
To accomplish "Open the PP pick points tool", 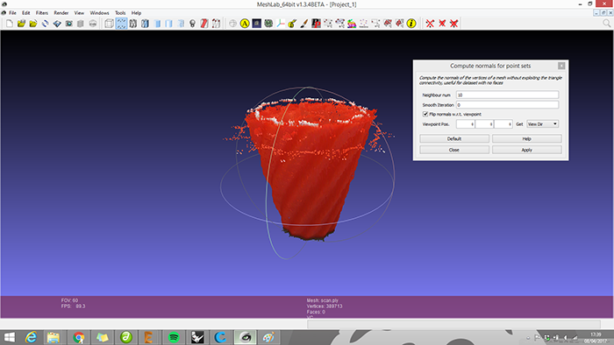I will [x=316, y=24].
